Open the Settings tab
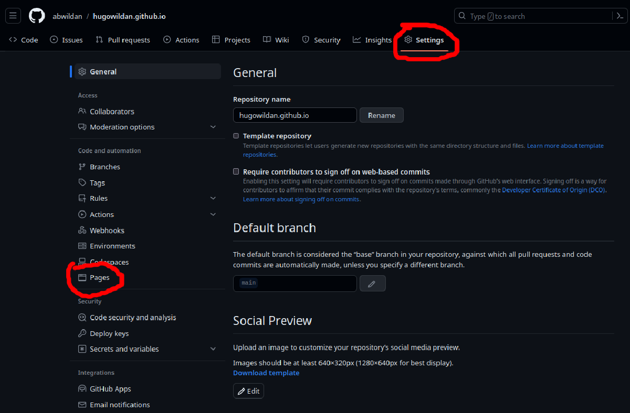Viewport: 630px width, 413px height. click(x=424, y=40)
